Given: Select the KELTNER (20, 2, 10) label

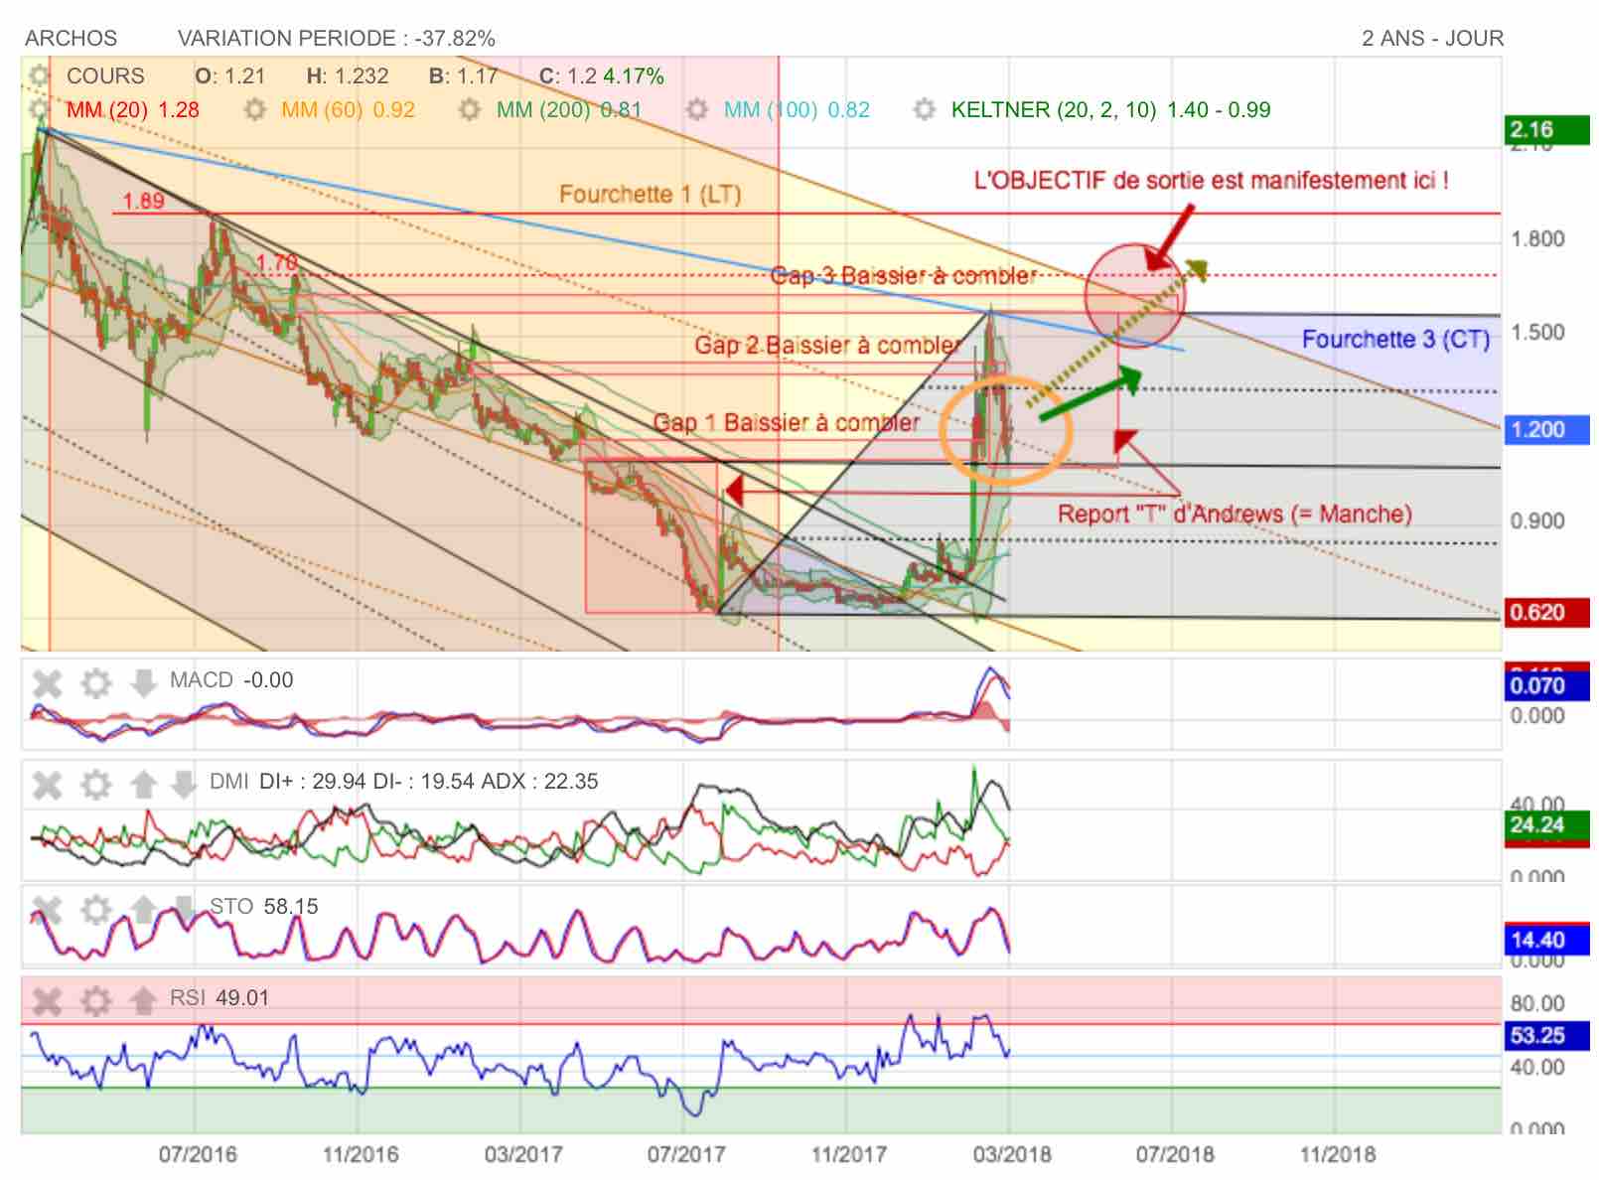Looking at the screenshot, I should click(1111, 109).
